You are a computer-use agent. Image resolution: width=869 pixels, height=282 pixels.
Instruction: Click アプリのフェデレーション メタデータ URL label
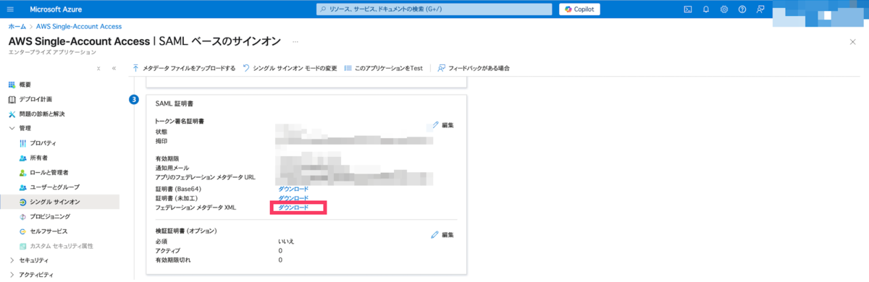[x=205, y=177]
